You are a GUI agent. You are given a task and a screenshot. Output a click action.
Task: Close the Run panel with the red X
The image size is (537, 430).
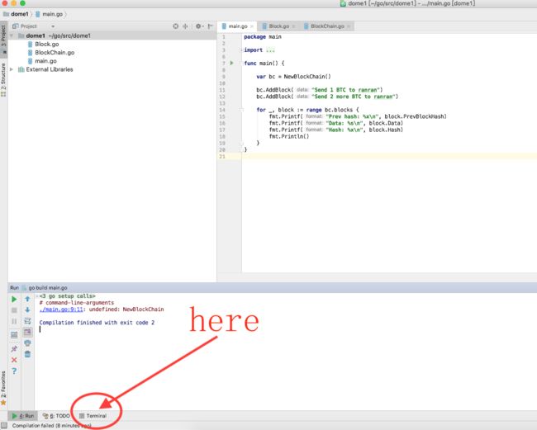[x=14, y=360]
